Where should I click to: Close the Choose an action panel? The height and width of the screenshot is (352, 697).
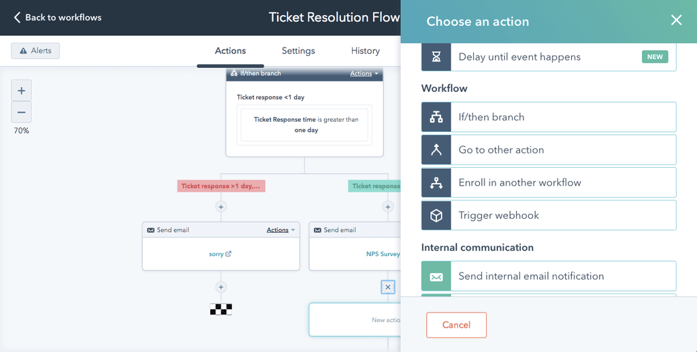coord(676,20)
